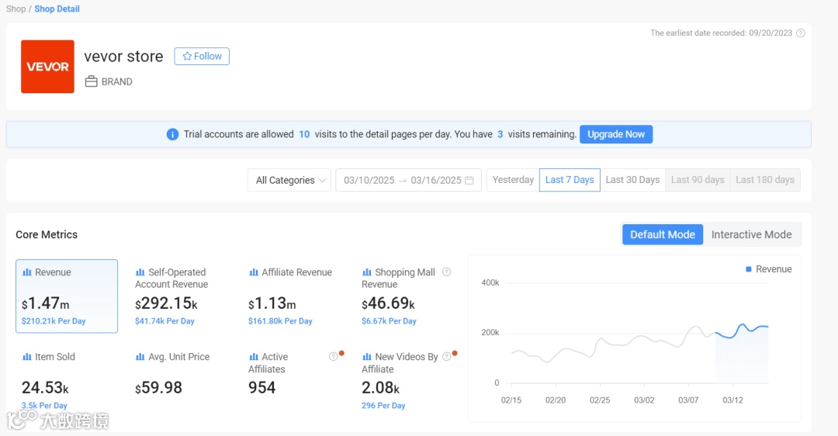838x436 pixels.
Task: Click the Upgrade Now button
Action: click(x=616, y=134)
